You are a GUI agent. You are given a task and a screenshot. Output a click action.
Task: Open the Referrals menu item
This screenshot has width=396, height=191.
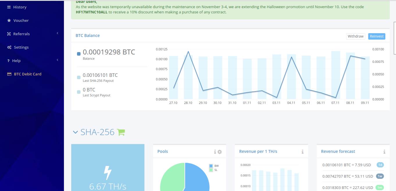tap(22, 34)
